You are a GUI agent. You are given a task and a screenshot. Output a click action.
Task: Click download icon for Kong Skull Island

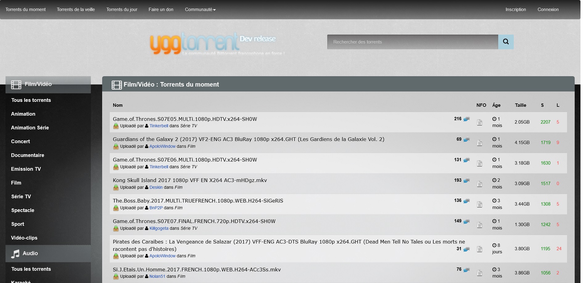tap(116, 188)
